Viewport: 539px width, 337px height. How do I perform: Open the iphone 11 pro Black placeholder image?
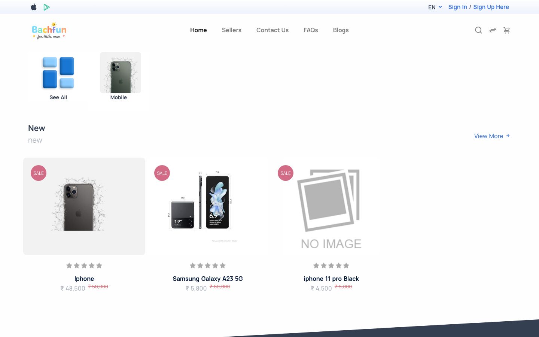331,206
